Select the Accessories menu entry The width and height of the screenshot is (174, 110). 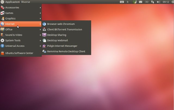(21, 8)
